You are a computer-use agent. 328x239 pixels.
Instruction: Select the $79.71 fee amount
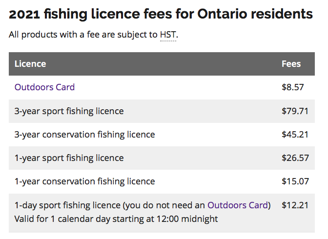pyautogui.click(x=295, y=111)
